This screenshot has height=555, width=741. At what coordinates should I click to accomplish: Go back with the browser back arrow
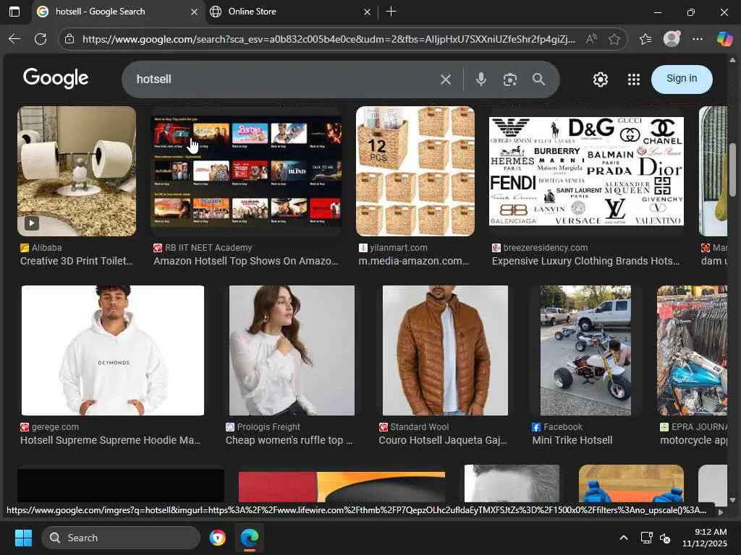pyautogui.click(x=14, y=39)
